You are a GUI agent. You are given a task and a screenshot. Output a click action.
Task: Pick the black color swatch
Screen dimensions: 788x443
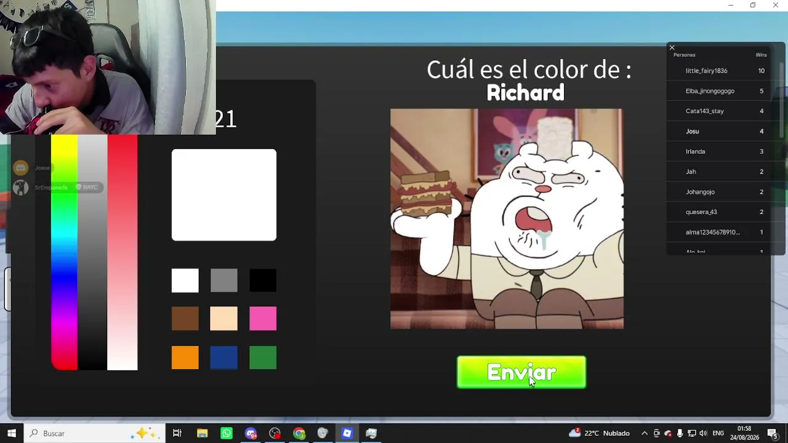pos(263,281)
